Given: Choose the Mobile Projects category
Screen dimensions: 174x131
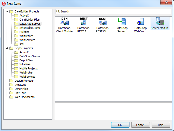Looking at the screenshot, I should [x=28, y=68].
